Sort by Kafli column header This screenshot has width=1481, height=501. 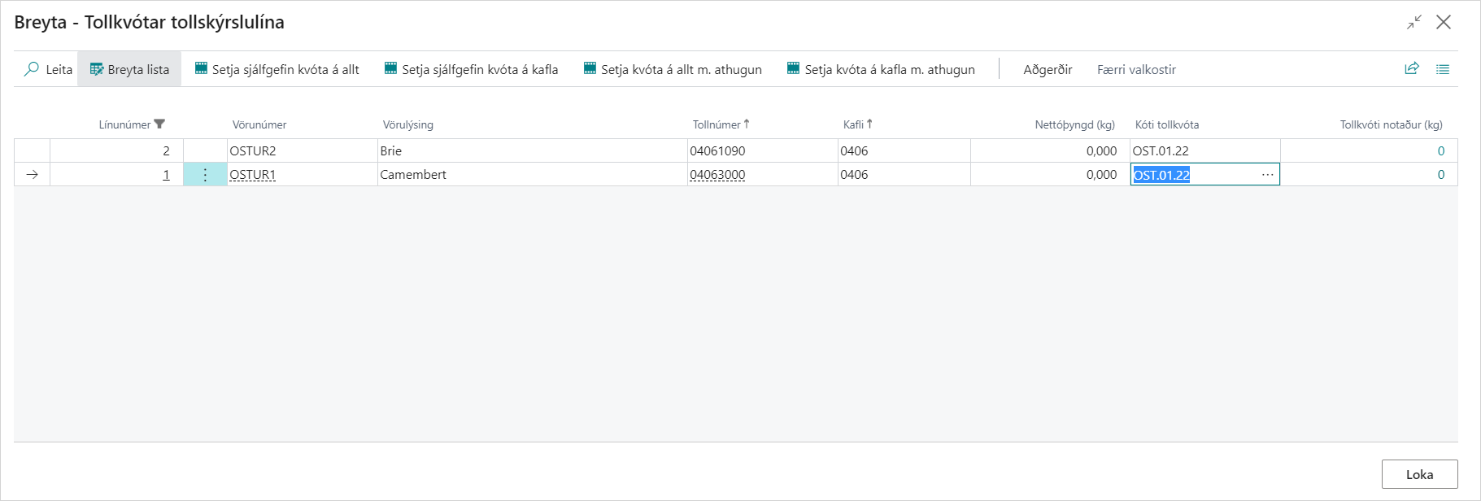(x=853, y=124)
